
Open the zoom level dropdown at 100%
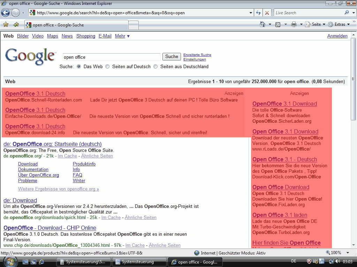click(x=348, y=253)
